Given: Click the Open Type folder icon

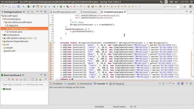Looking at the screenshot, I should click(100, 7).
